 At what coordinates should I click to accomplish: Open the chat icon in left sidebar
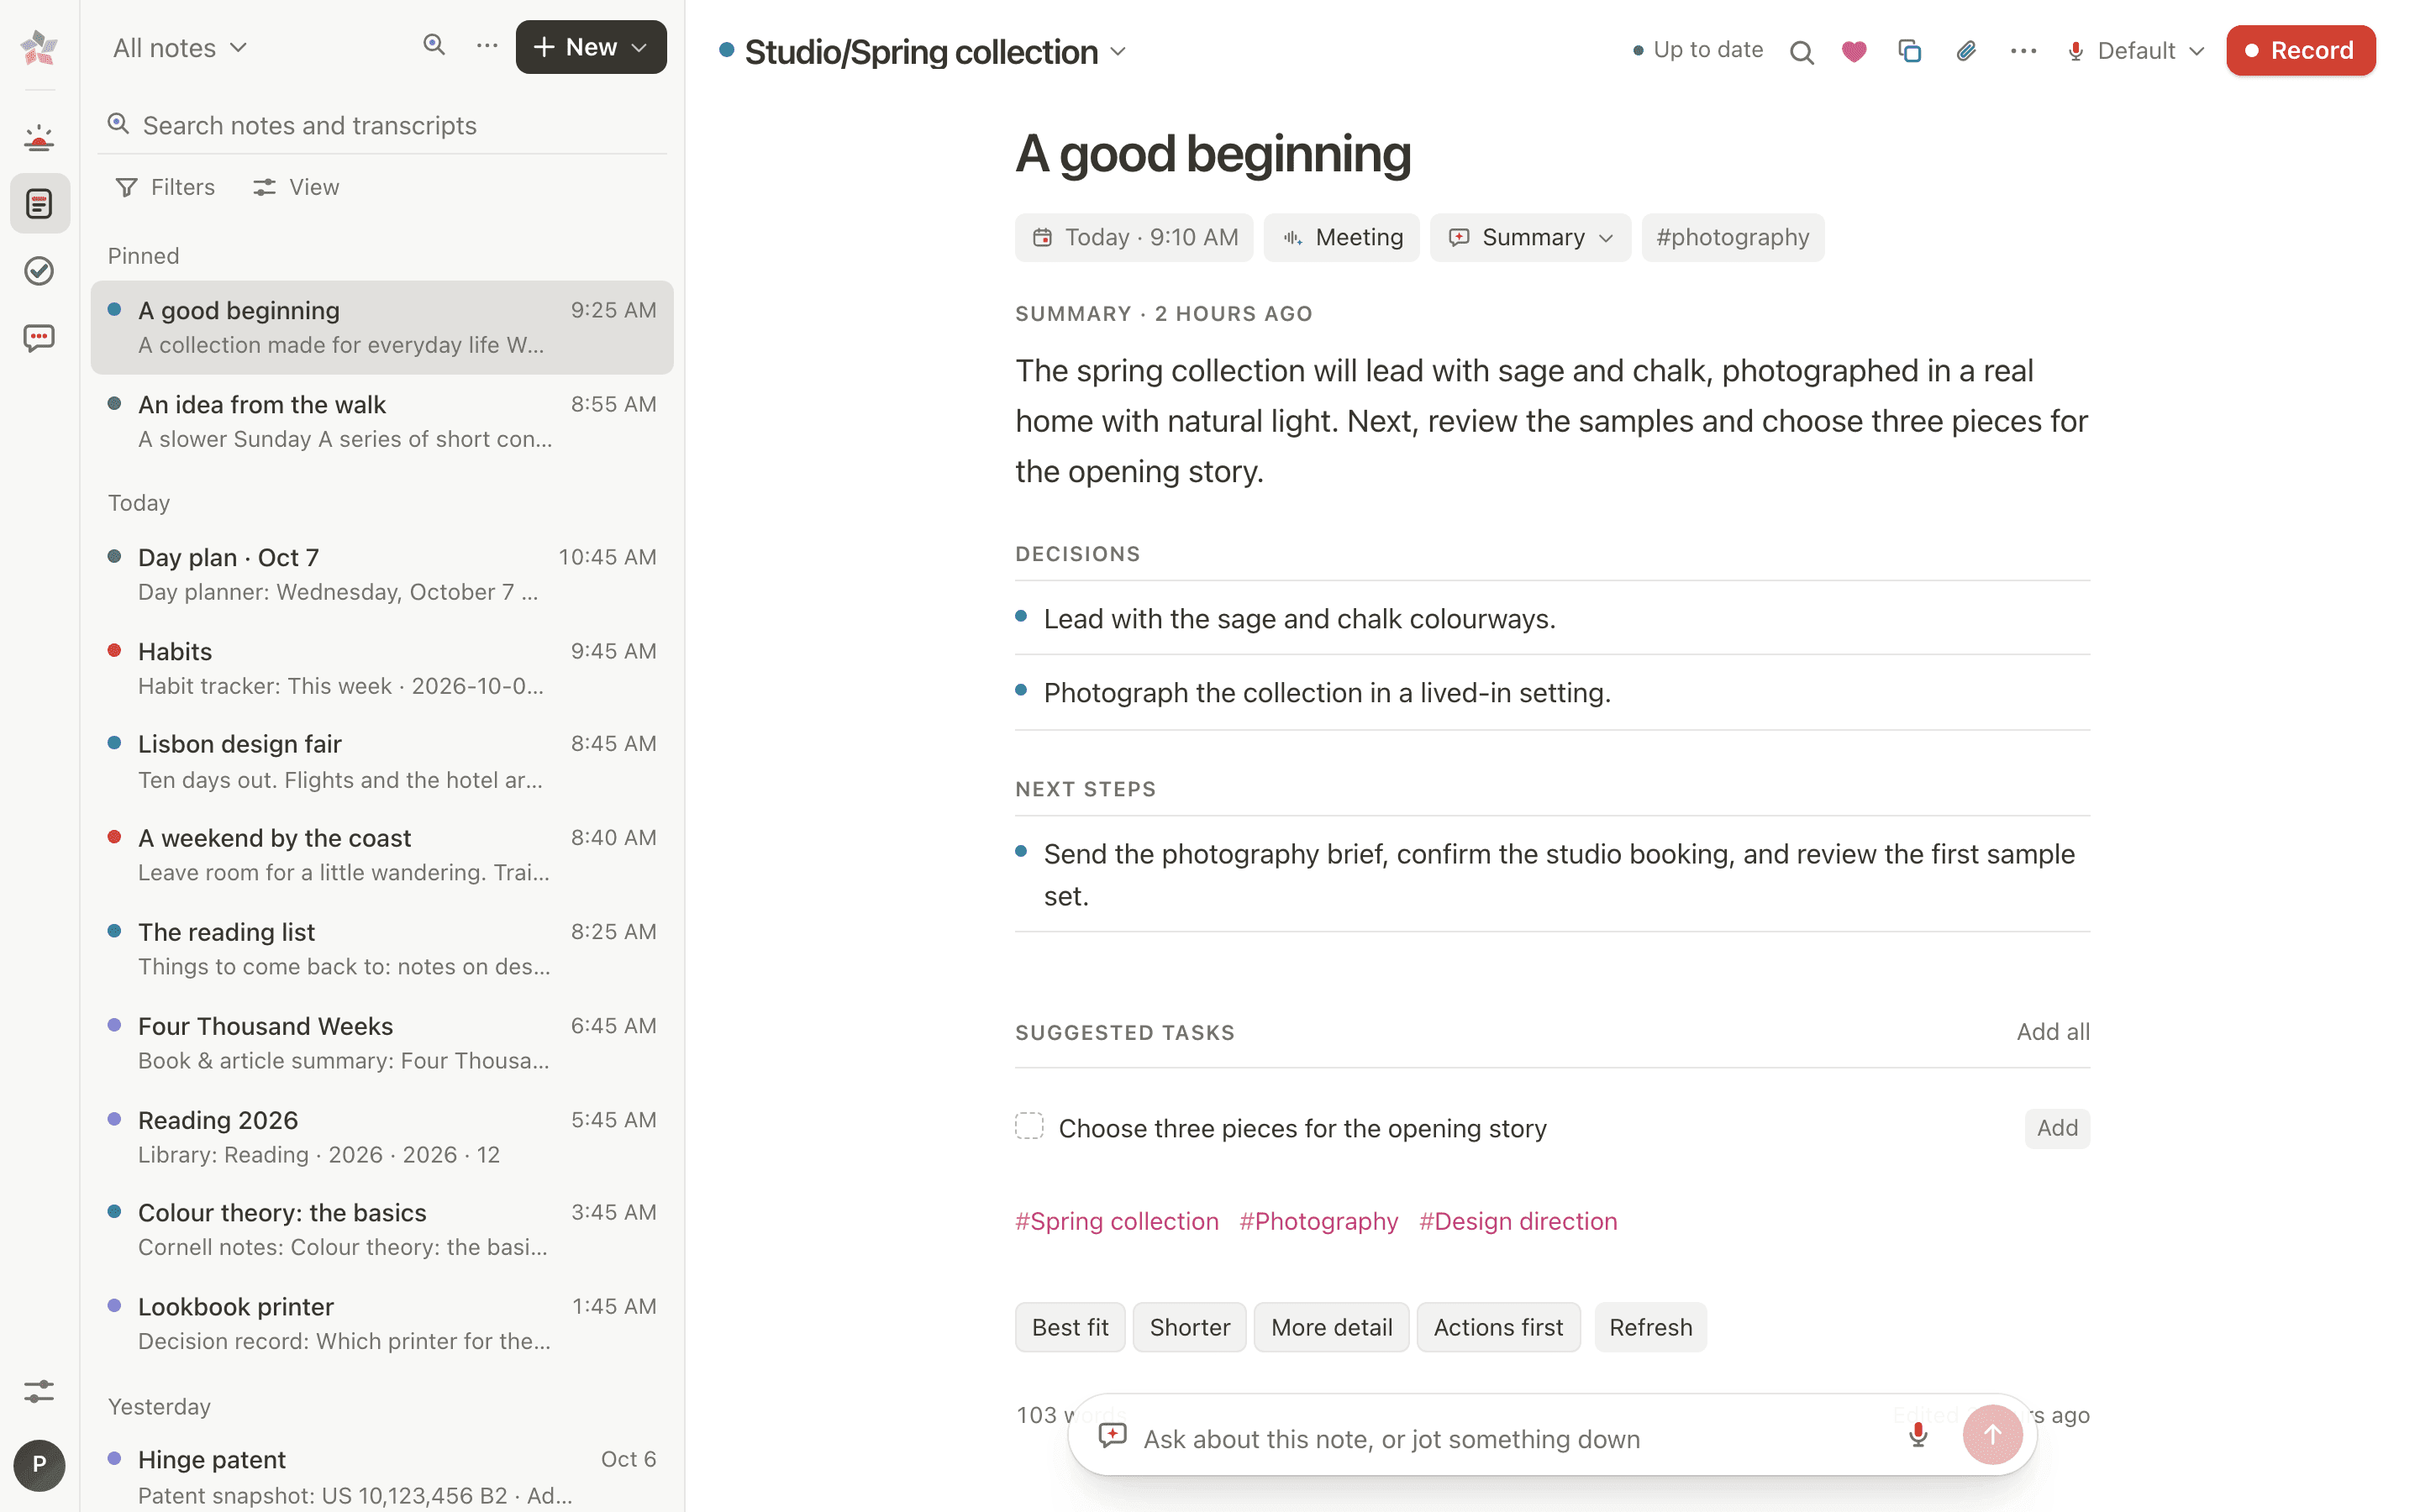coord(39,338)
